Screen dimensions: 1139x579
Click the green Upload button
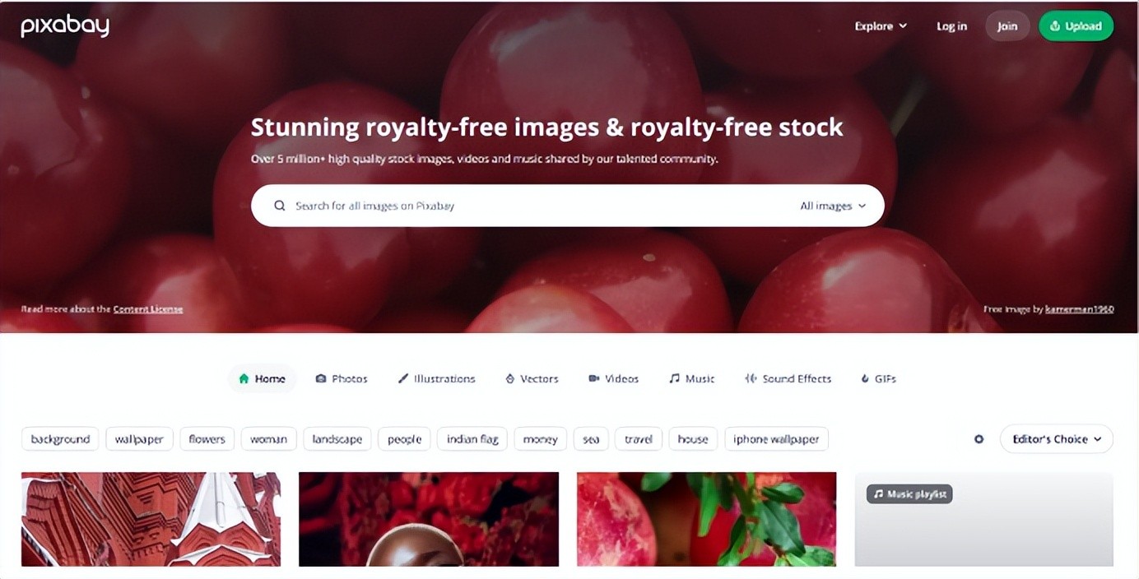(1076, 26)
